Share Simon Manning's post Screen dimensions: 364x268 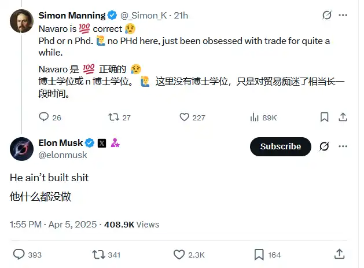(x=343, y=117)
